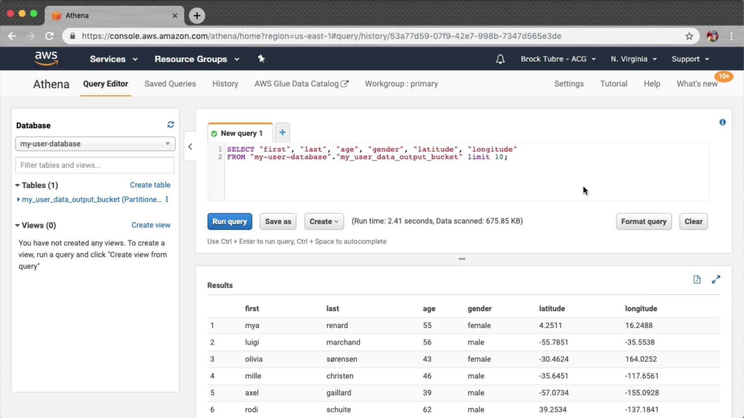Open the Create dropdown button

(x=324, y=221)
